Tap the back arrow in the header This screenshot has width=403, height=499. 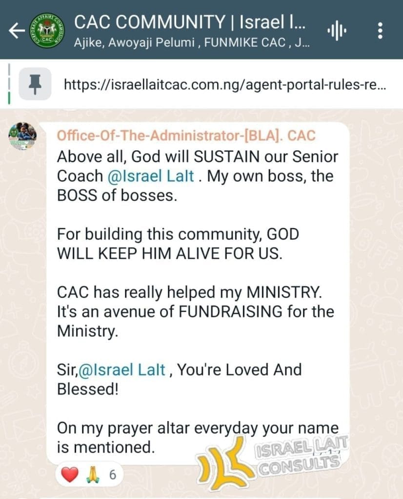[x=16, y=31]
